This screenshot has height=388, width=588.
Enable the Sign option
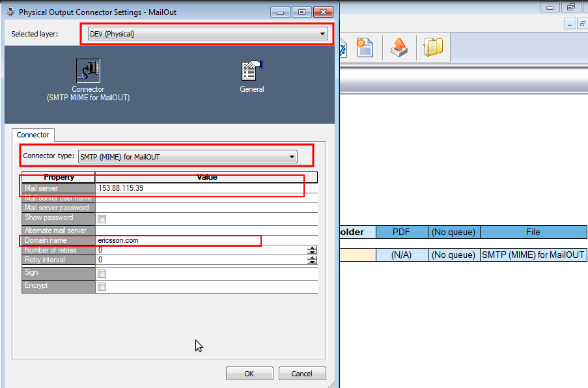[102, 273]
